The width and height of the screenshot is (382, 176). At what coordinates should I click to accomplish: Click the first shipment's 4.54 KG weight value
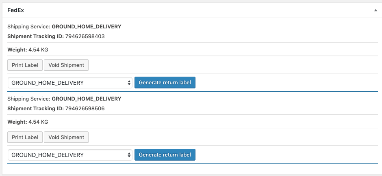pyautogui.click(x=38, y=50)
